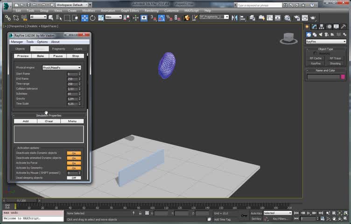Switch to the Display command panel
The height and width of the screenshot is (224, 351).
336,27
